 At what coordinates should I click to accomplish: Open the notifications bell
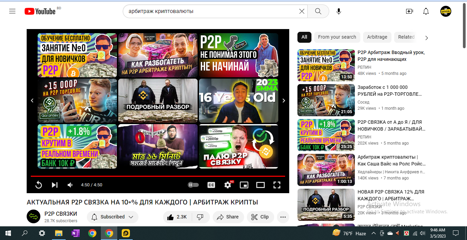click(x=426, y=11)
